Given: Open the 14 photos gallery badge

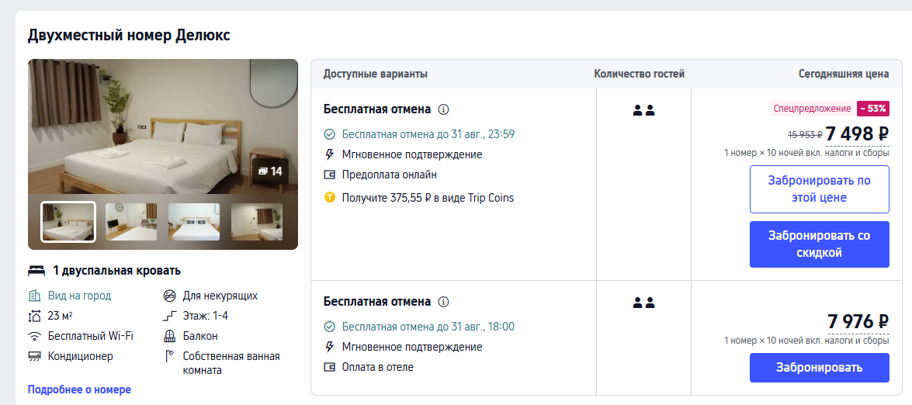Looking at the screenshot, I should pyautogui.click(x=270, y=171).
